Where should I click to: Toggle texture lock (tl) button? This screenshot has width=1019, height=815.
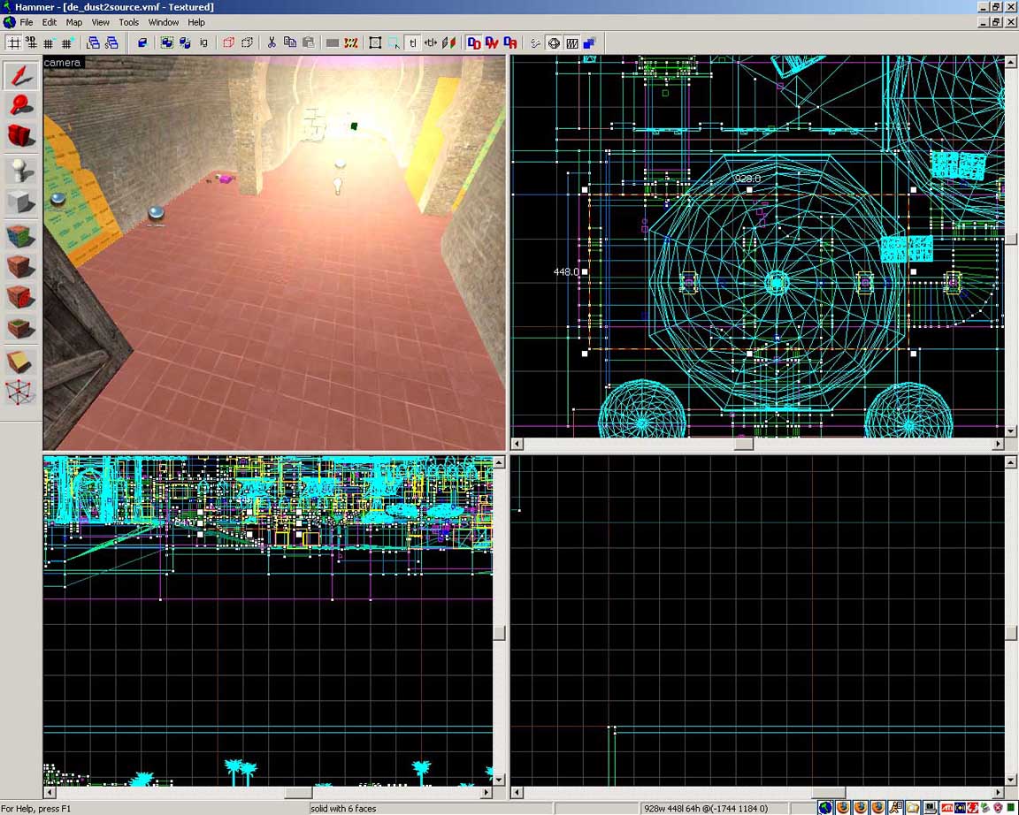(x=412, y=42)
